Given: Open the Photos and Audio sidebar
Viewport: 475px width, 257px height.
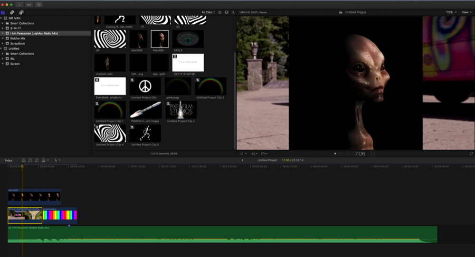Looking at the screenshot, I should 12,12.
